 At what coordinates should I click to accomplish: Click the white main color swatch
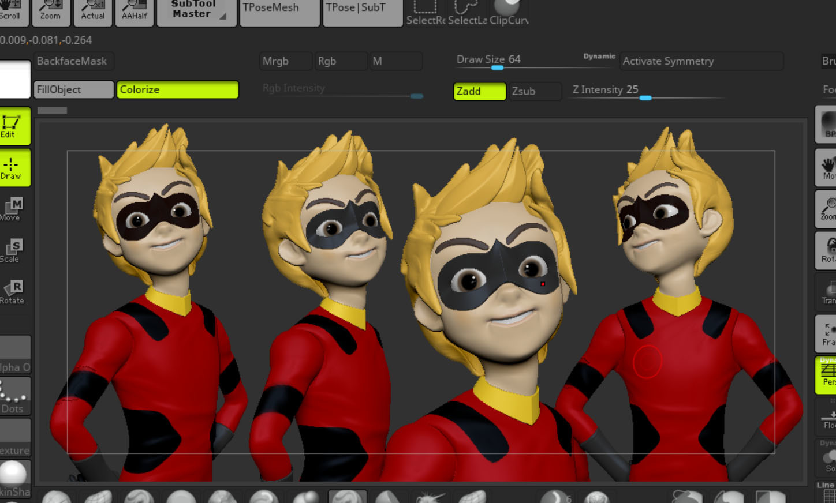click(15, 80)
